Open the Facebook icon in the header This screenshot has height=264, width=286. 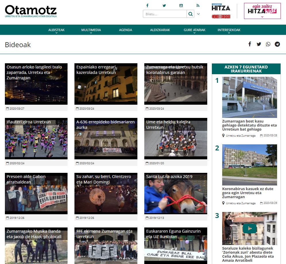tap(147, 5)
